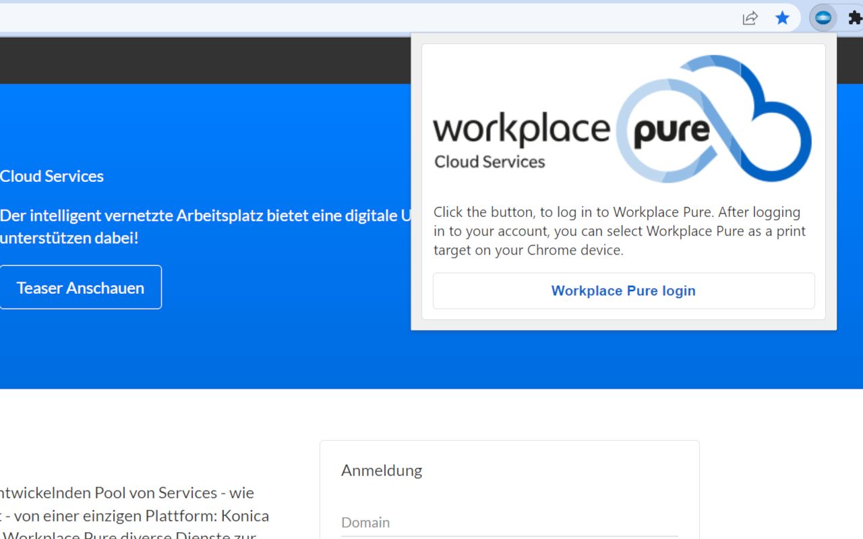This screenshot has height=539, width=863.
Task: Click the browser toolbar area
Action: (405, 18)
